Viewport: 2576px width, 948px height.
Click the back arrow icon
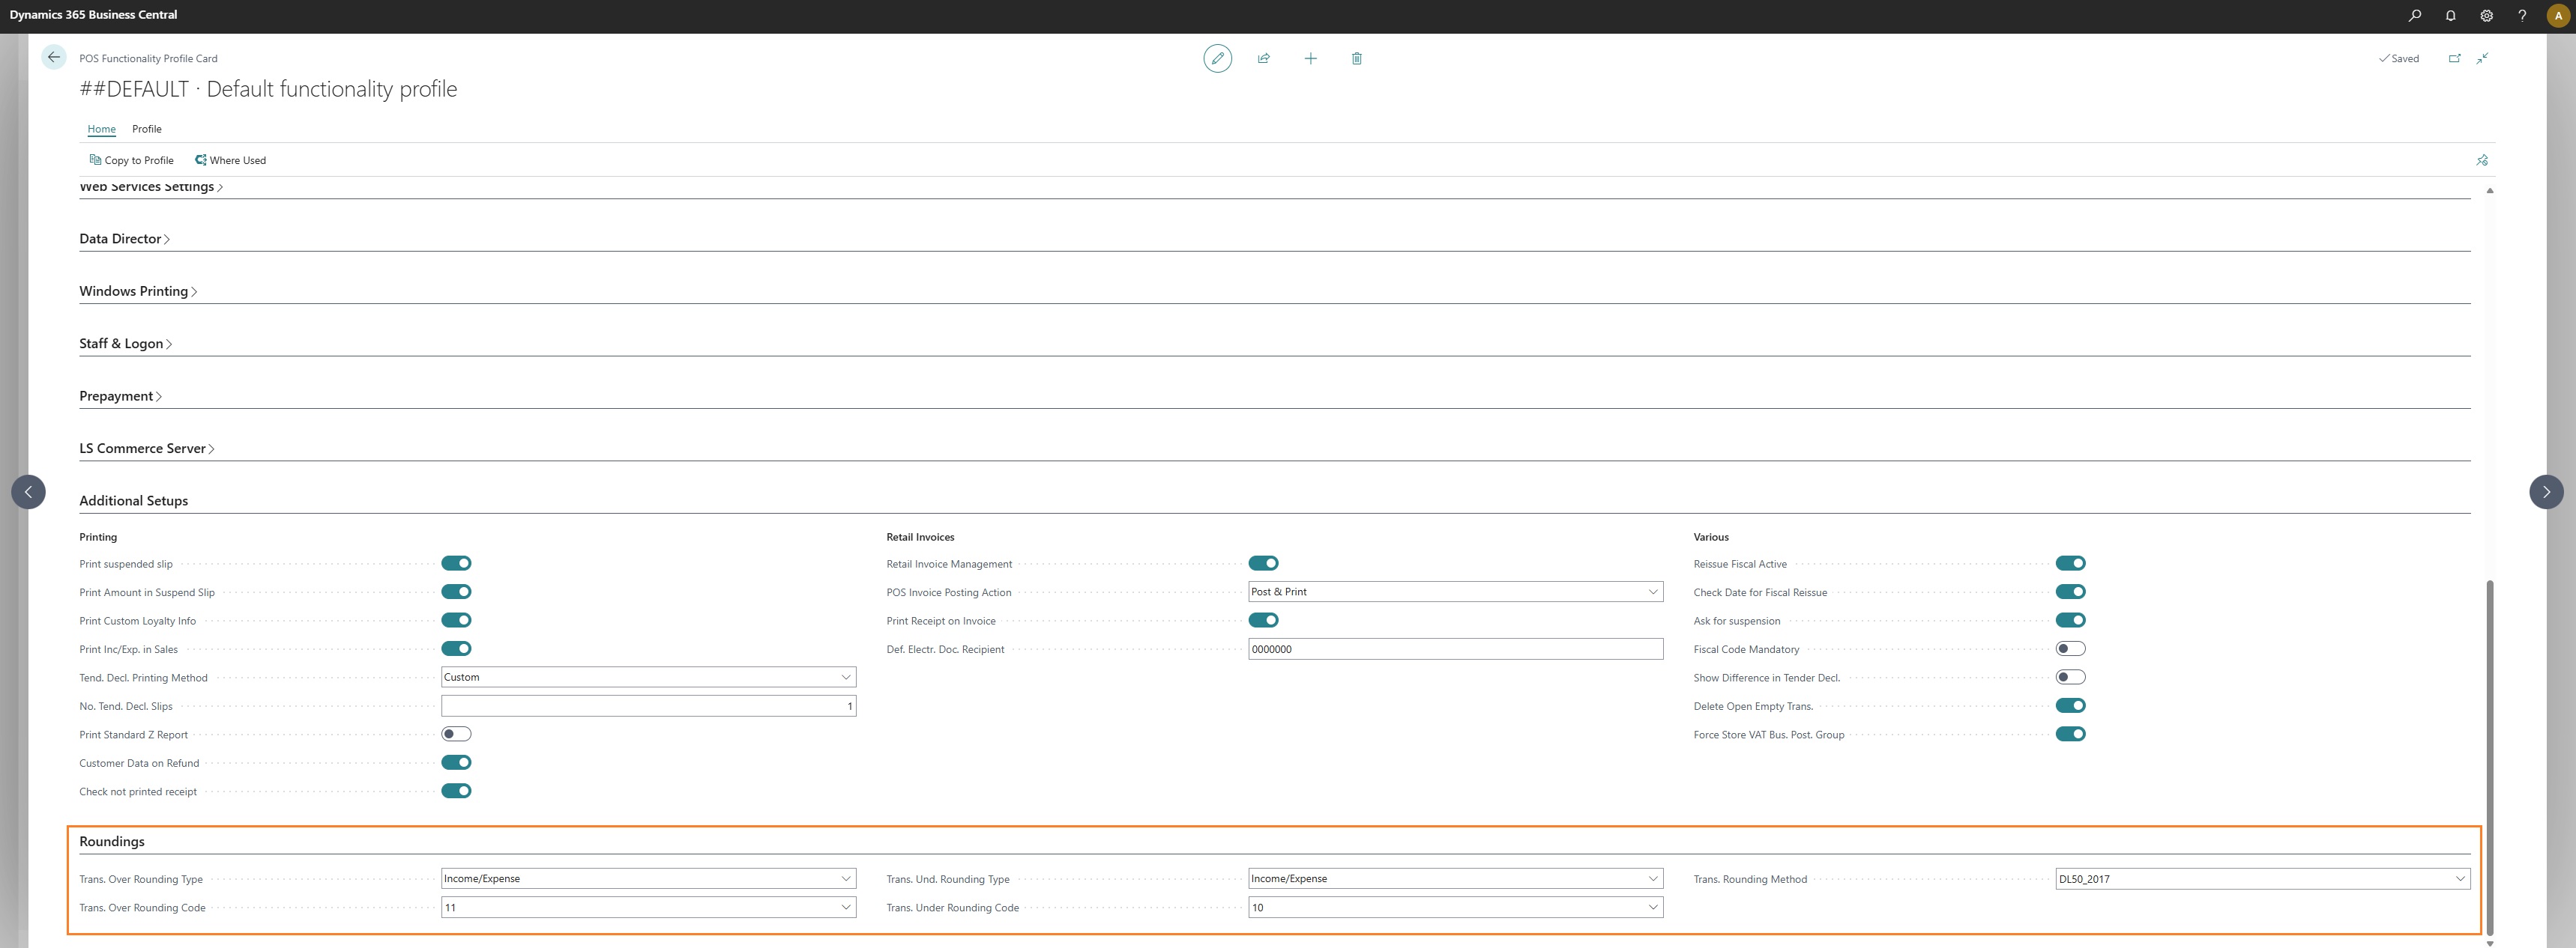coord(54,57)
